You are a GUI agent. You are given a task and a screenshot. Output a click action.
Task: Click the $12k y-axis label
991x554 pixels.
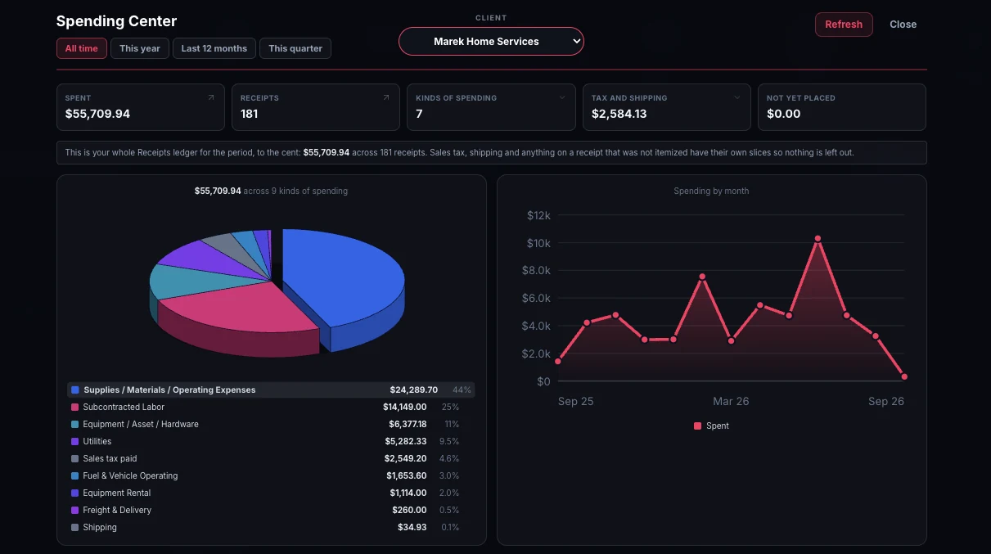tap(538, 215)
